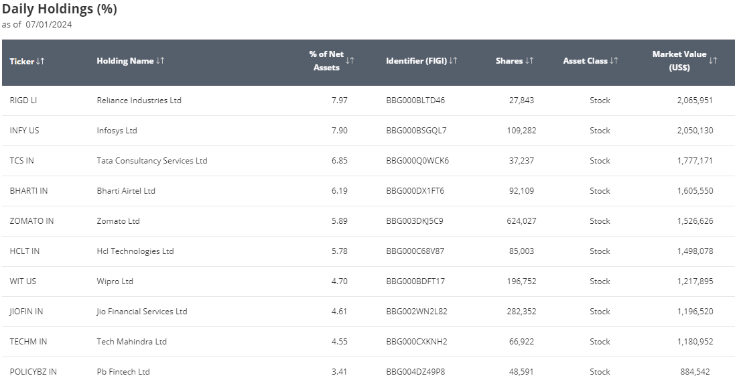Click market value 2,065,951
The width and height of the screenshot is (735, 386).
(x=695, y=101)
